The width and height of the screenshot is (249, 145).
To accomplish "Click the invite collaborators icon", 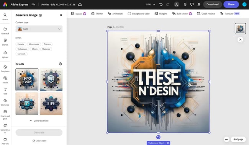I will tap(177, 5).
